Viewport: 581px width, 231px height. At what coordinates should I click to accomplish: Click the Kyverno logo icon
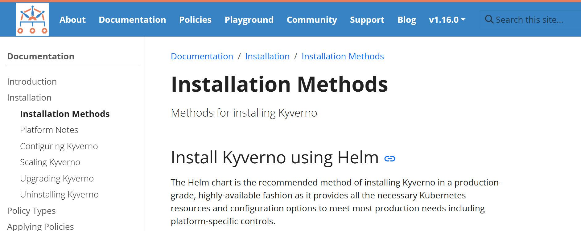tap(32, 19)
